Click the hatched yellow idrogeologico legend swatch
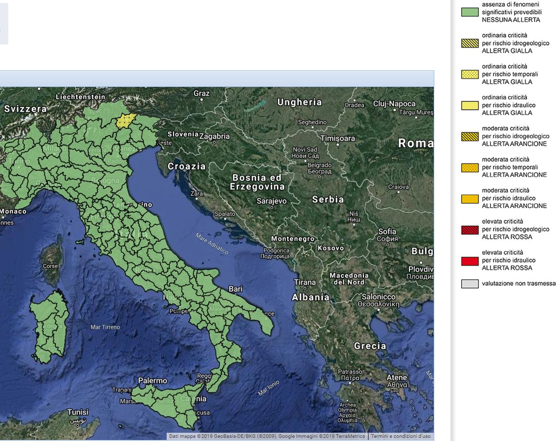The image size is (559, 441). pyautogui.click(x=470, y=43)
